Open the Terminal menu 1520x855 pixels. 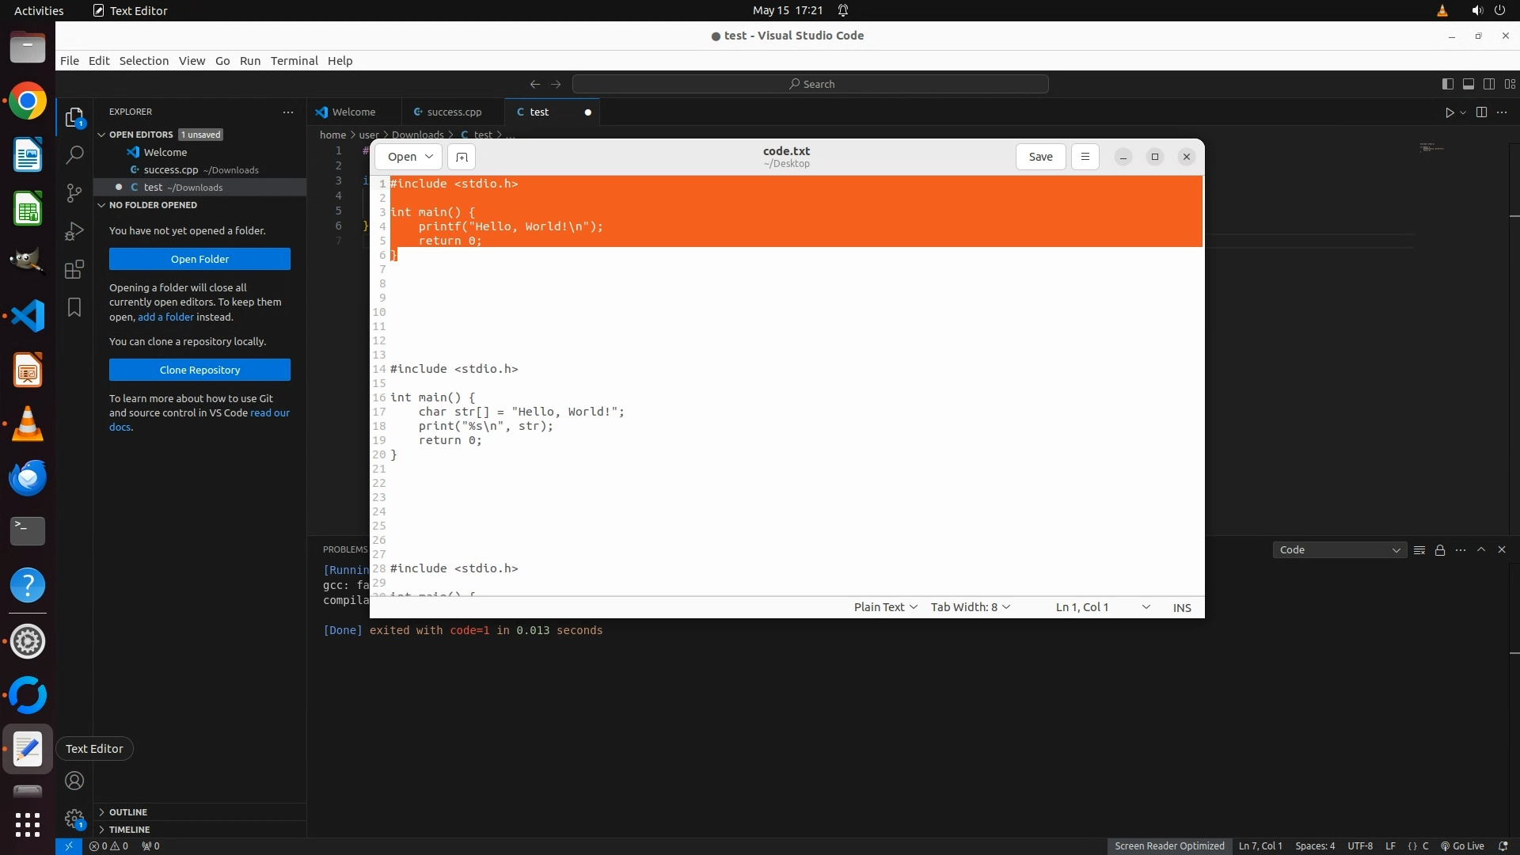pyautogui.click(x=294, y=61)
